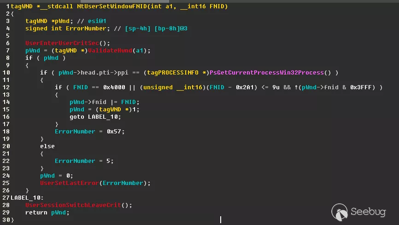Image resolution: width=399 pixels, height=225 pixels.
Task: Click PsGetCurrentProcessWin32Process call
Action: 267,72
